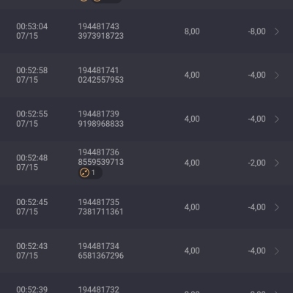The height and width of the screenshot is (293, 293).
Task: Select round ID 194481735
Action: pyautogui.click(x=98, y=202)
